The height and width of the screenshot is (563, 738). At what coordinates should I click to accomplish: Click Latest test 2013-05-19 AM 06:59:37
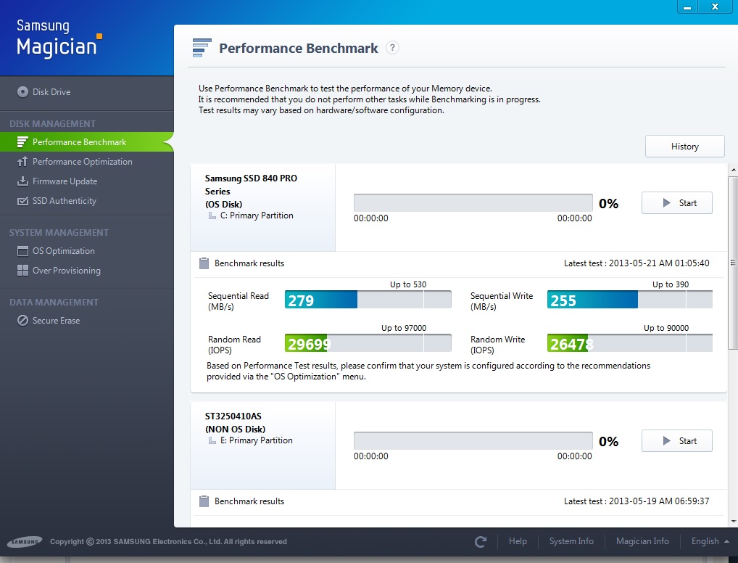pos(637,501)
